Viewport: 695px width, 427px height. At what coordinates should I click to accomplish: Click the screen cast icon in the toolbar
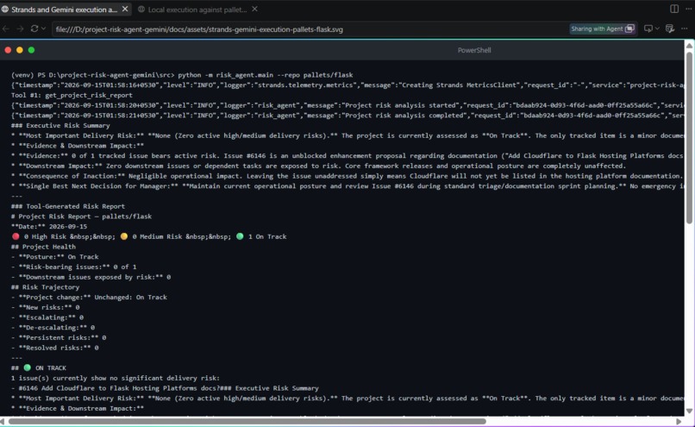coord(648,28)
